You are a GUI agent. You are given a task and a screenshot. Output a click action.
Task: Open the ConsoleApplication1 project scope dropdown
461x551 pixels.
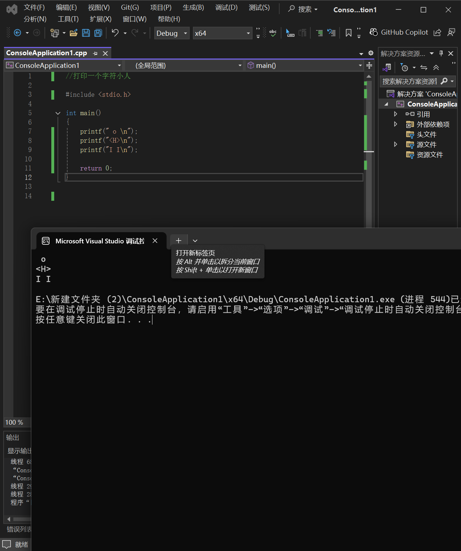(64, 65)
